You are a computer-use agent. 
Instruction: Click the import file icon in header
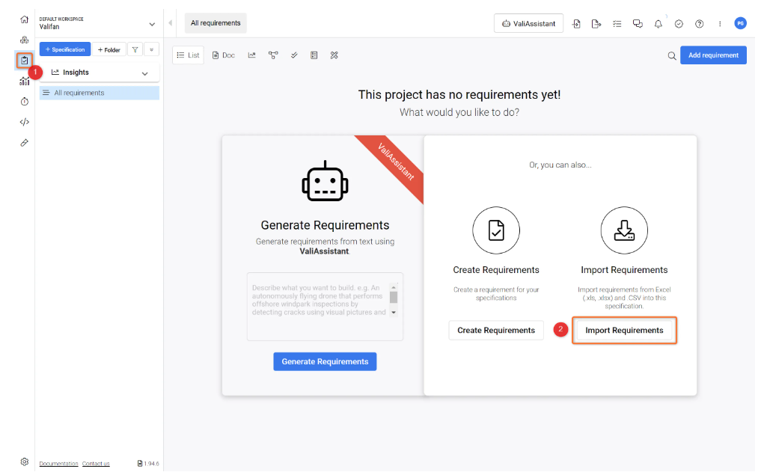[x=576, y=23]
